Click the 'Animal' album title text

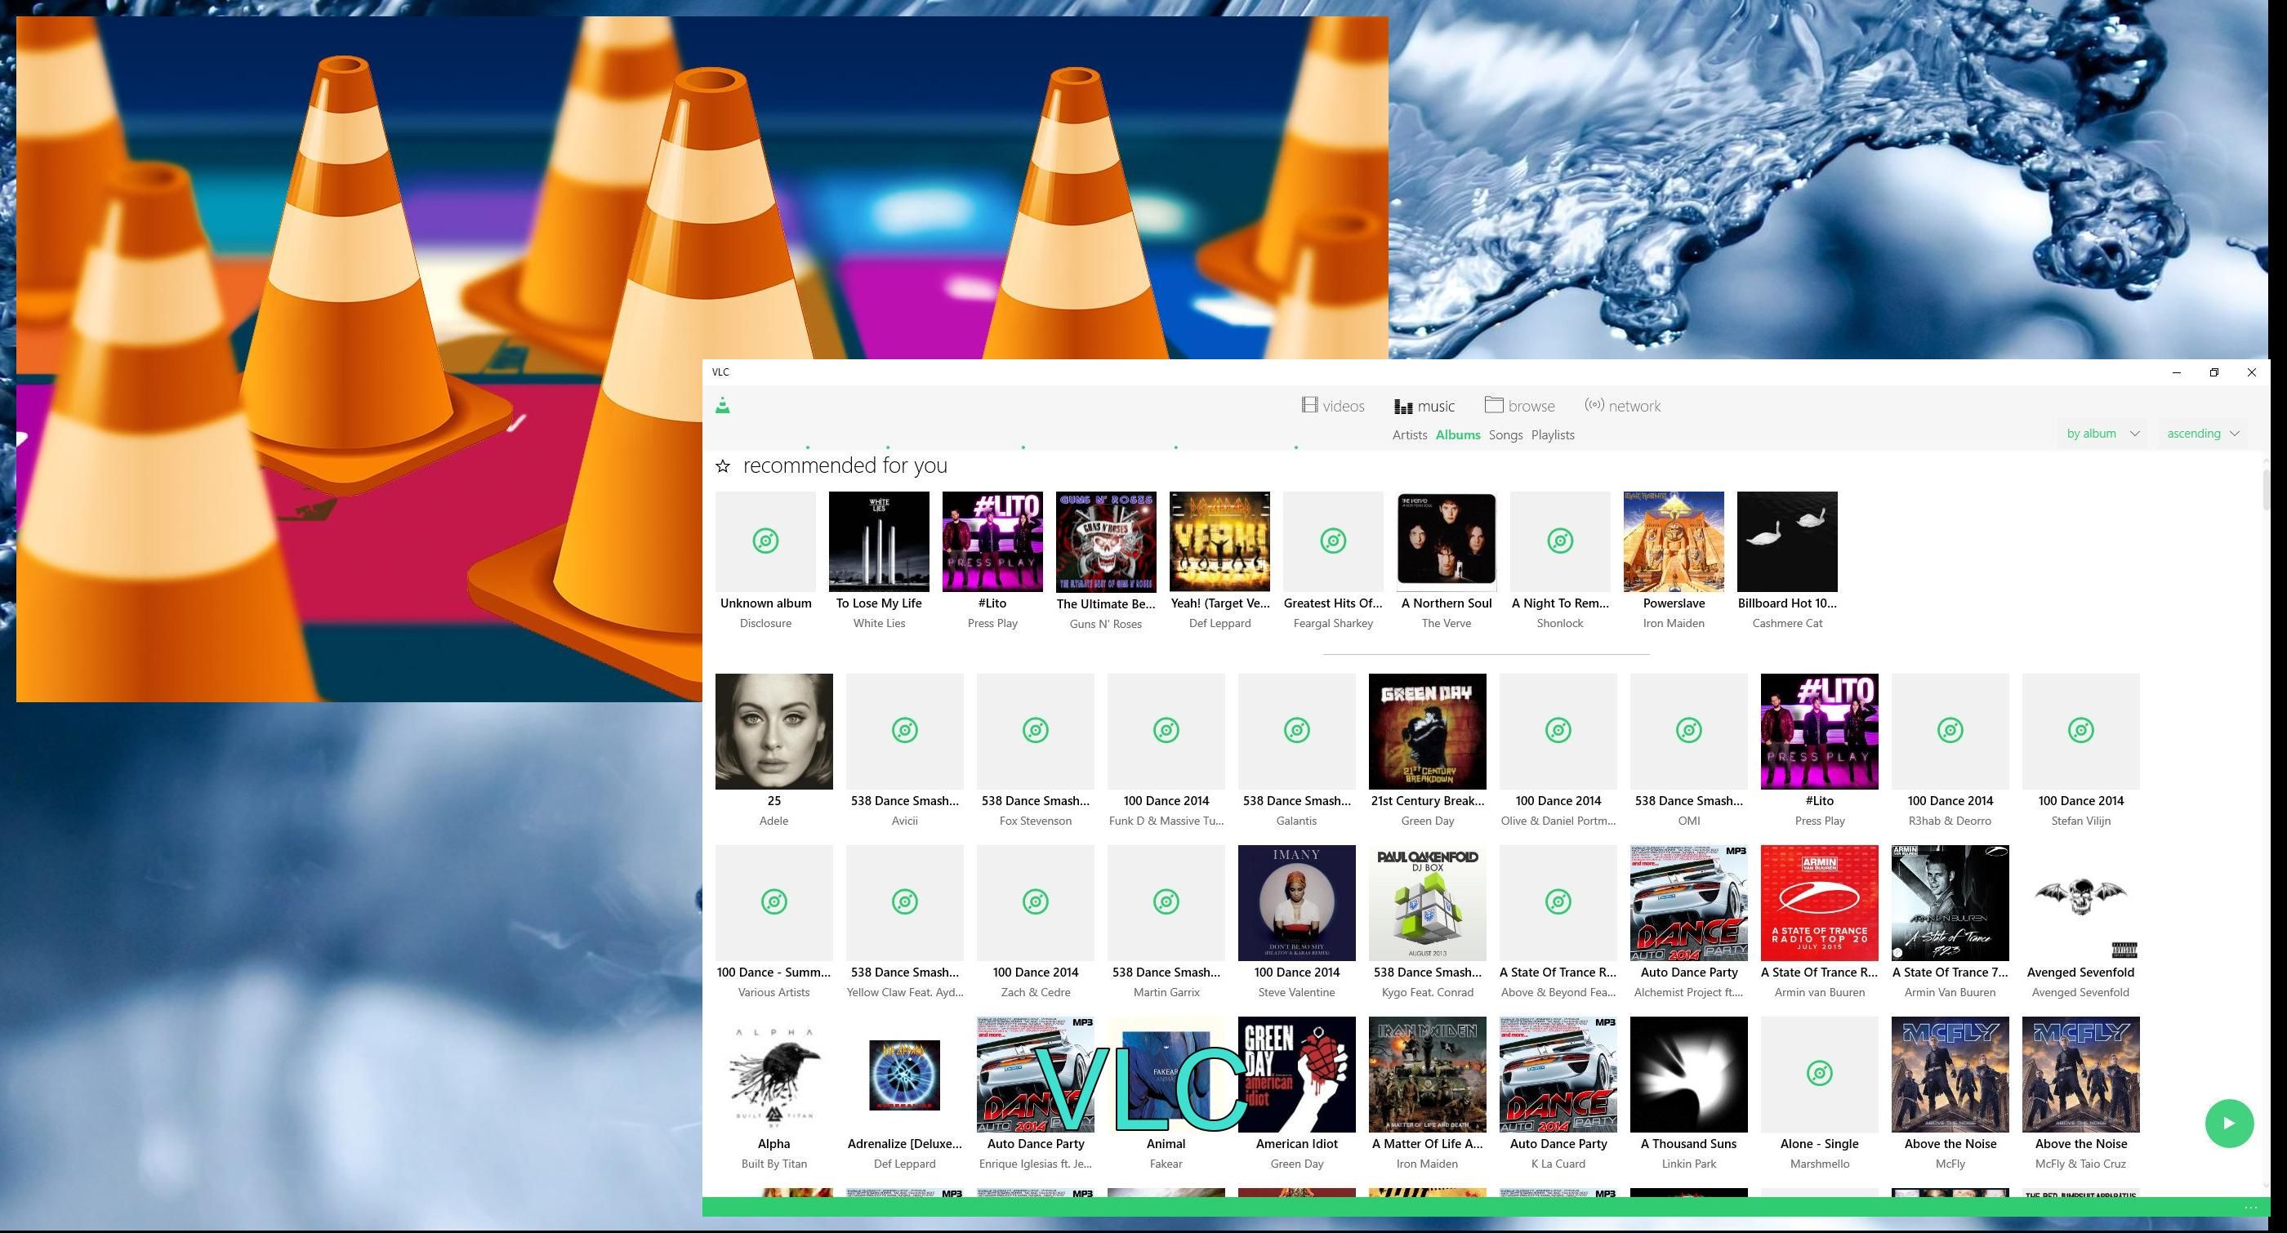[1166, 1144]
